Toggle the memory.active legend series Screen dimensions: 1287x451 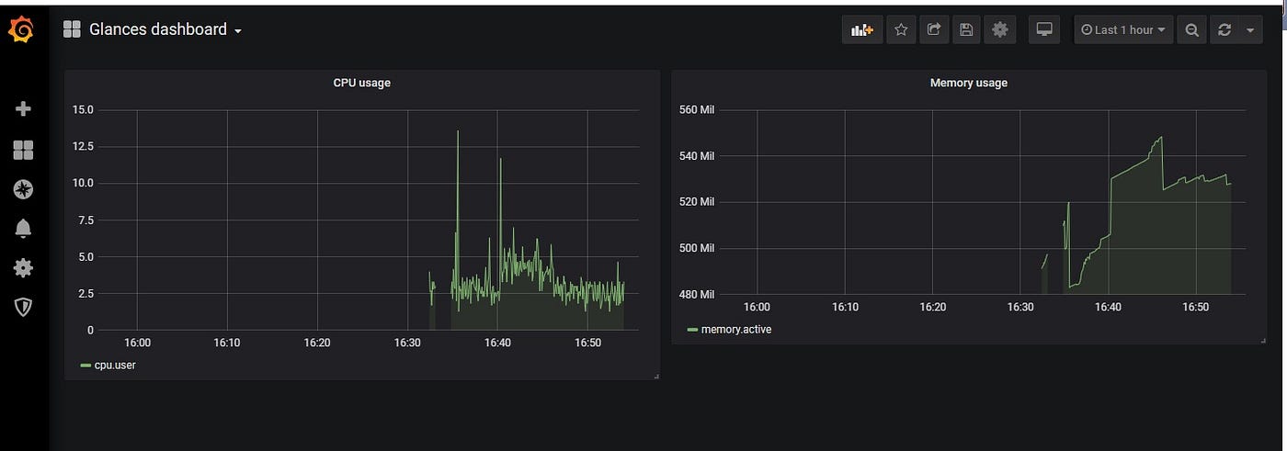pyautogui.click(x=735, y=329)
